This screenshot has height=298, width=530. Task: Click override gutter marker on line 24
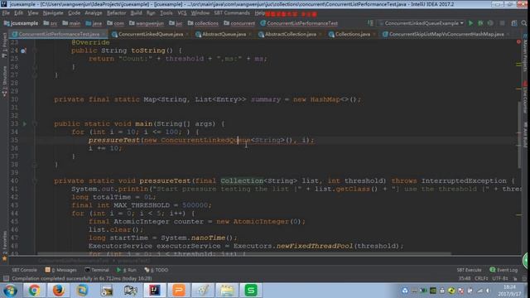[x=23, y=50]
